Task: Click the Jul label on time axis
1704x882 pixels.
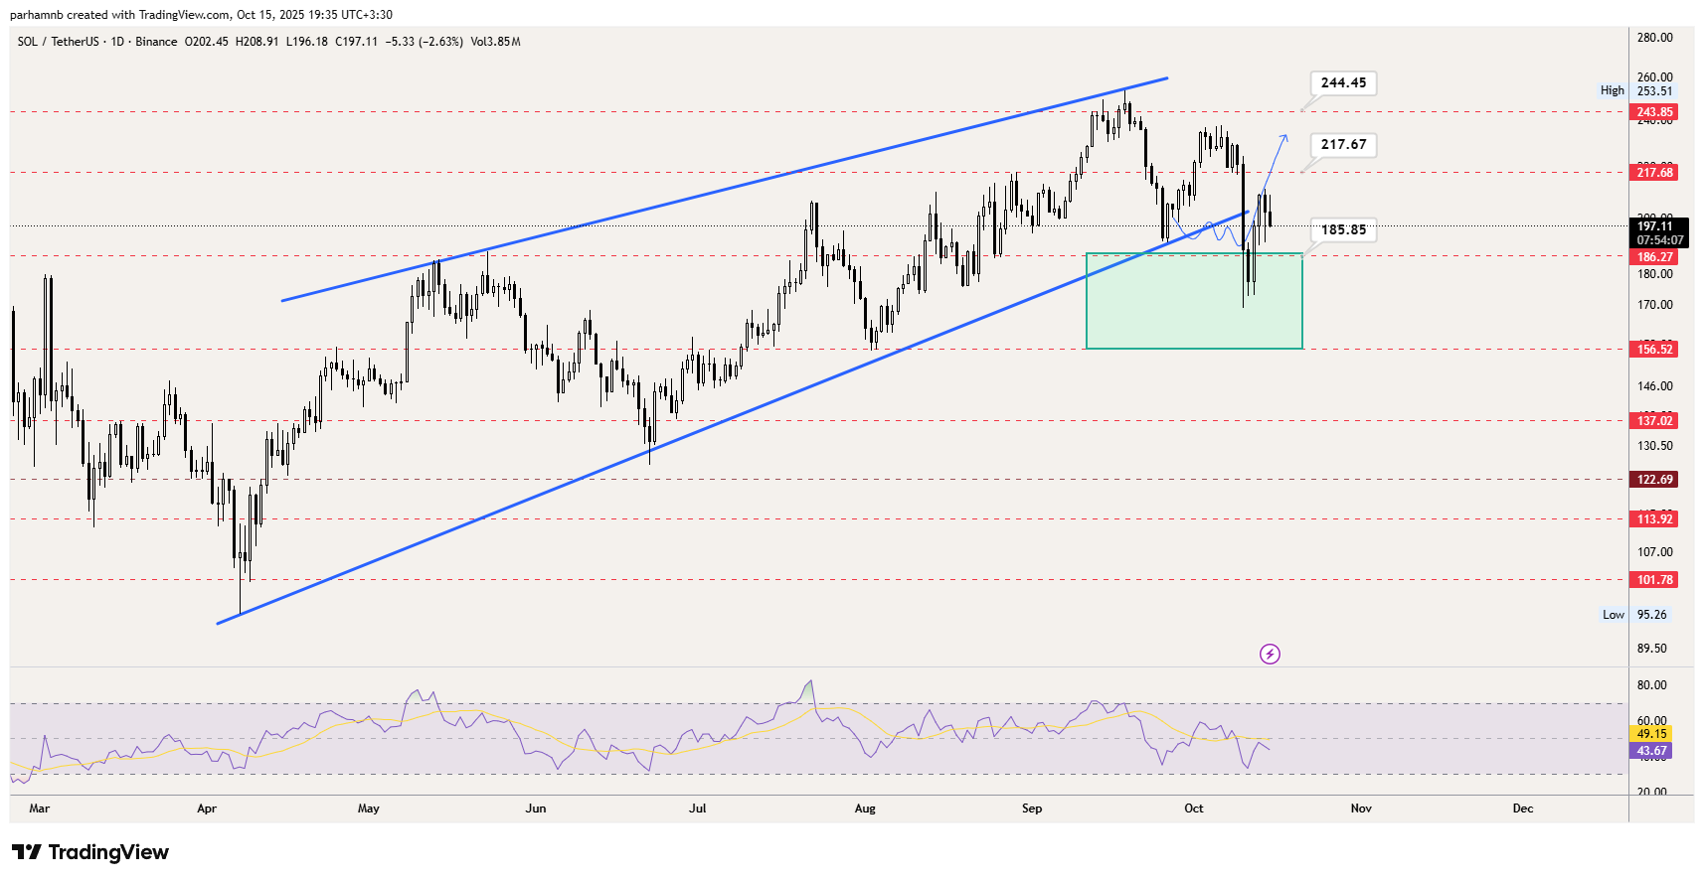Action: pyautogui.click(x=697, y=808)
